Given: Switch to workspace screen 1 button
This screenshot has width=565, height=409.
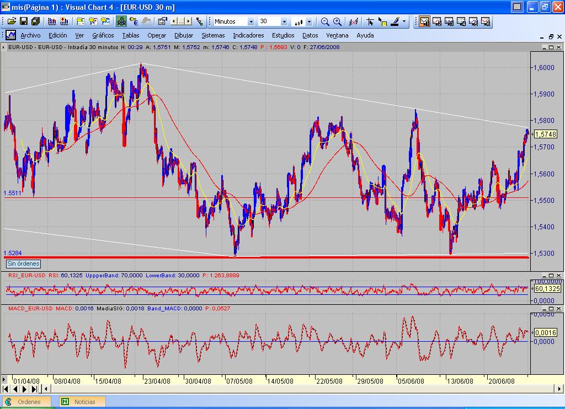Looking at the screenshot, I should [425, 21].
